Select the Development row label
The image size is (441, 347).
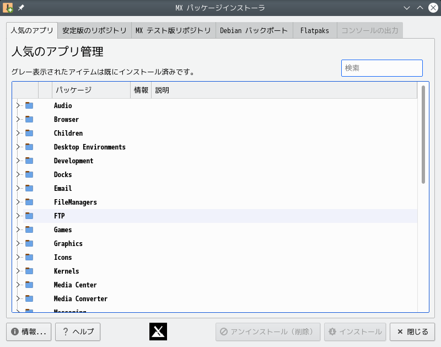(x=74, y=161)
